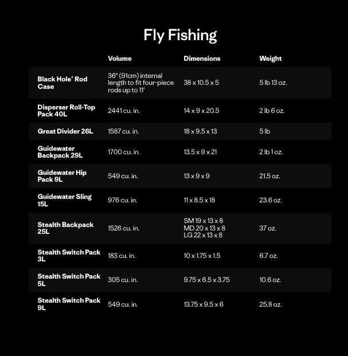Select Guidewater Sling 15L product name
Viewport: 348px width, 356px height.
pos(65,200)
